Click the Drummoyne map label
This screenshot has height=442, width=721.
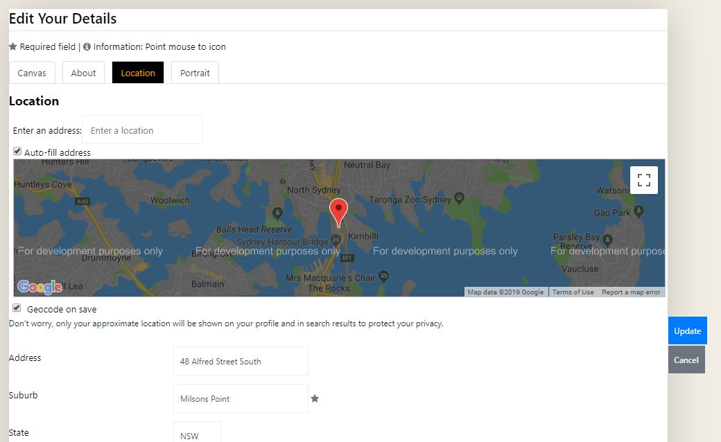(x=106, y=258)
